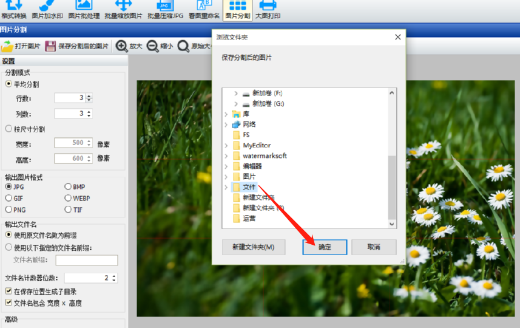This screenshot has width=520, height=328.
Task: Select the 平均分割 radio button
Action: tap(8, 84)
